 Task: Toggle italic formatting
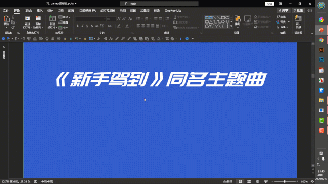[x=83, y=26]
